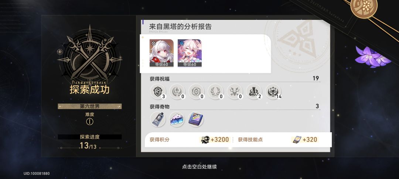Select the 第六世界 banner label
Screen dimensions: 399x179
tap(89, 106)
